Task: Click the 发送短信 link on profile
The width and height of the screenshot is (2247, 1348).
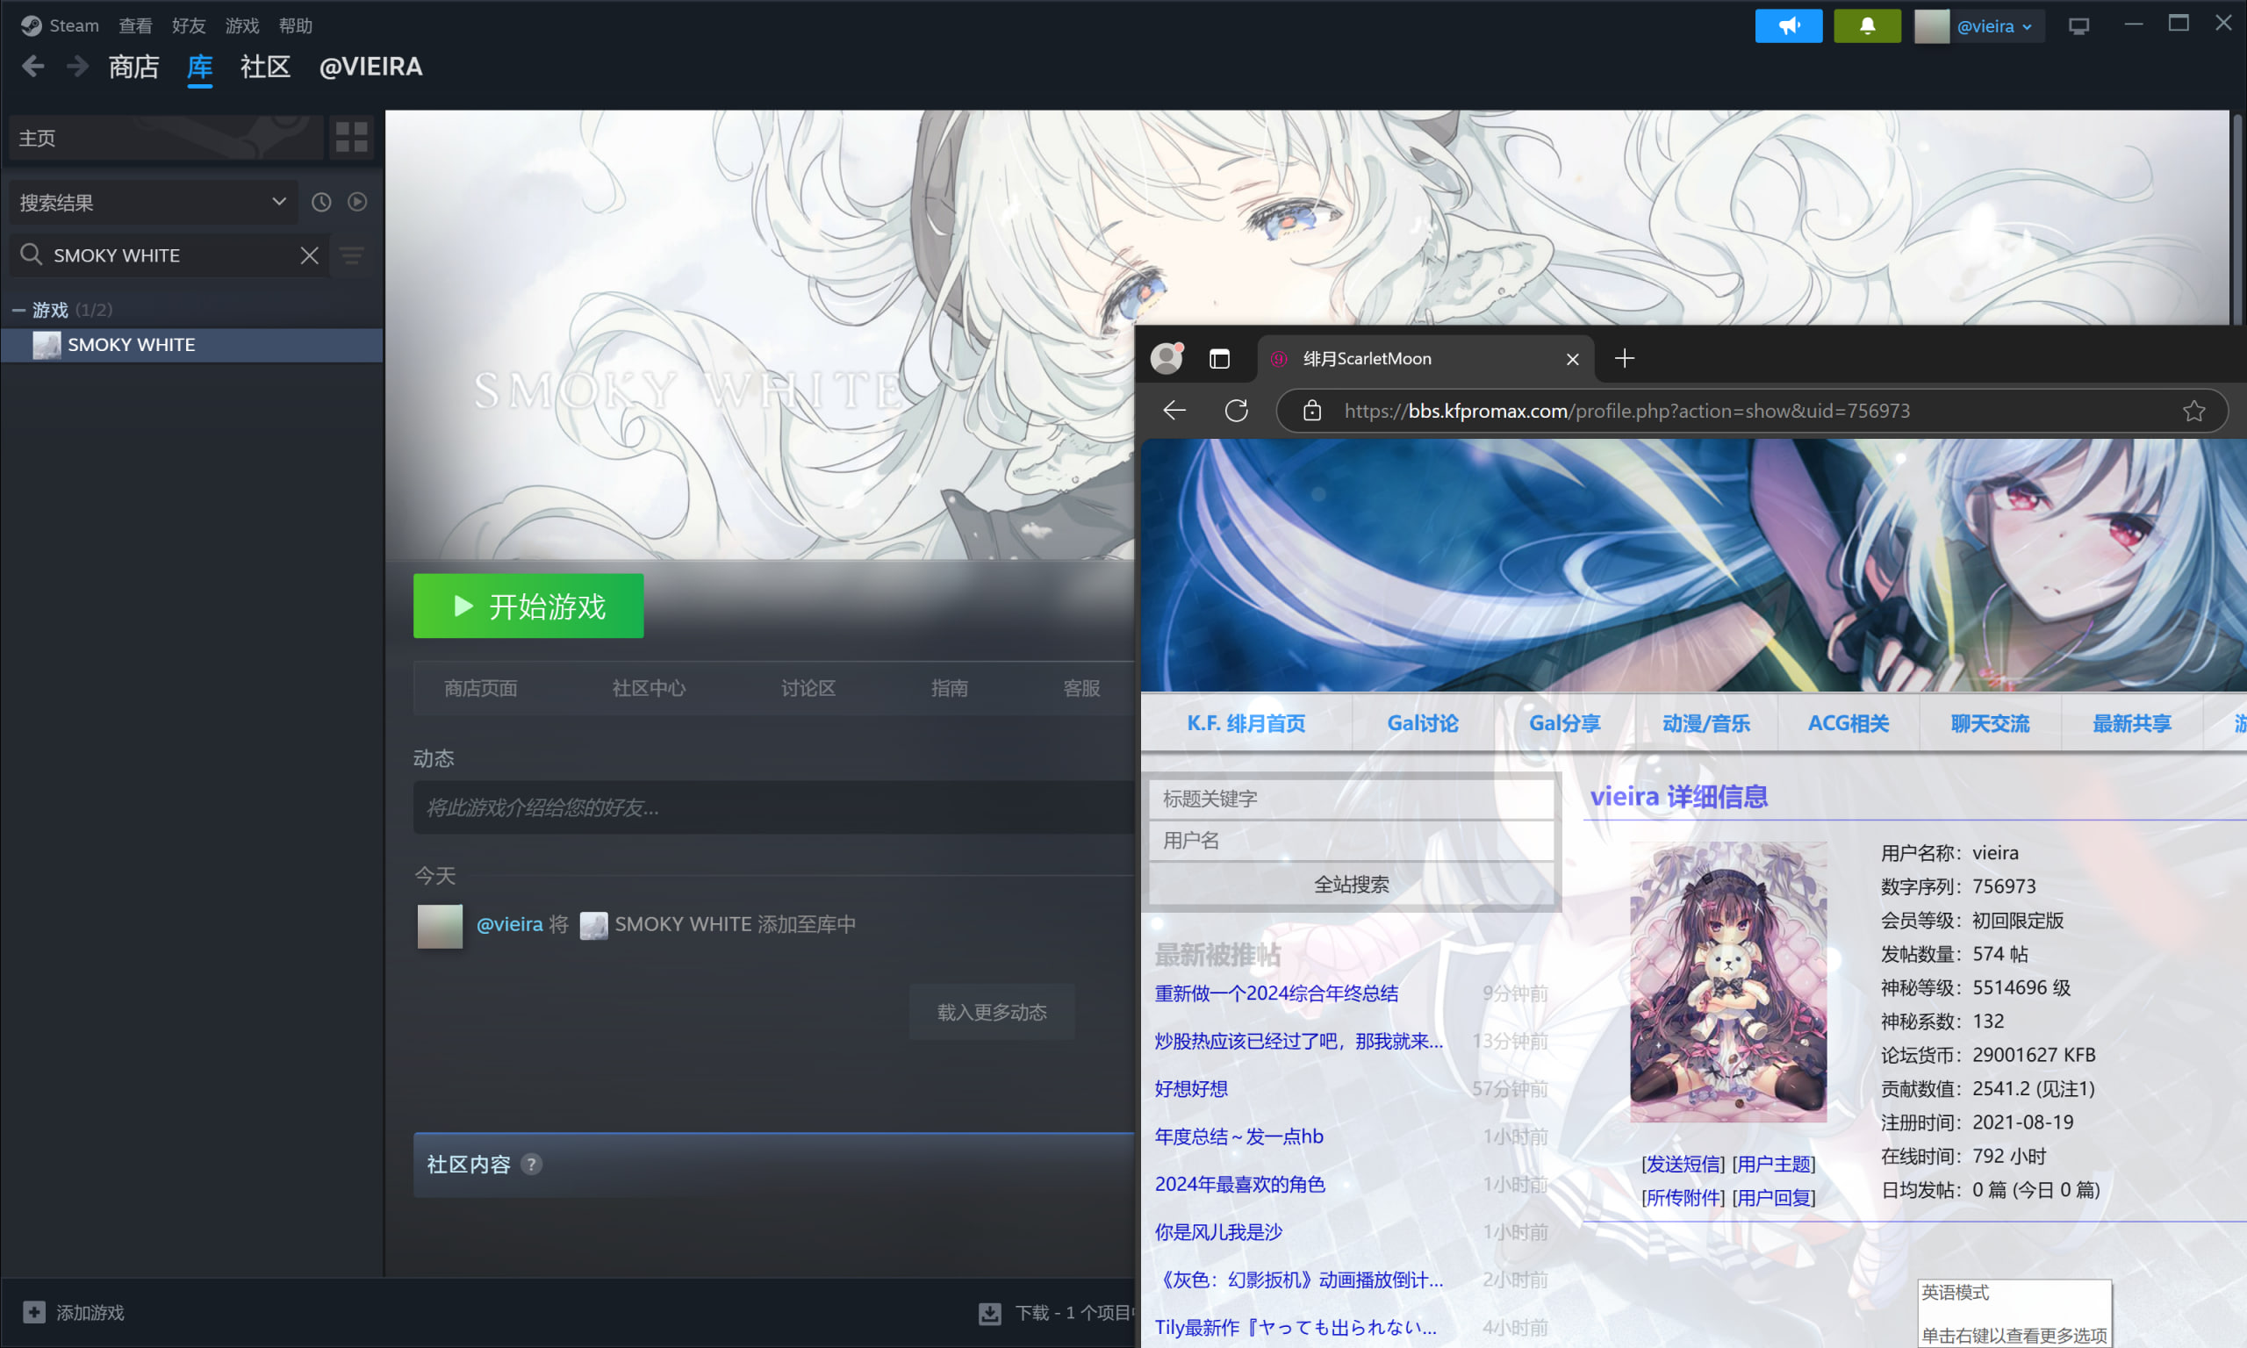Action: (1682, 1164)
